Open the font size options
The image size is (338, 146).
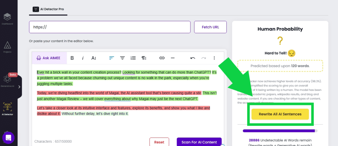click(93, 58)
